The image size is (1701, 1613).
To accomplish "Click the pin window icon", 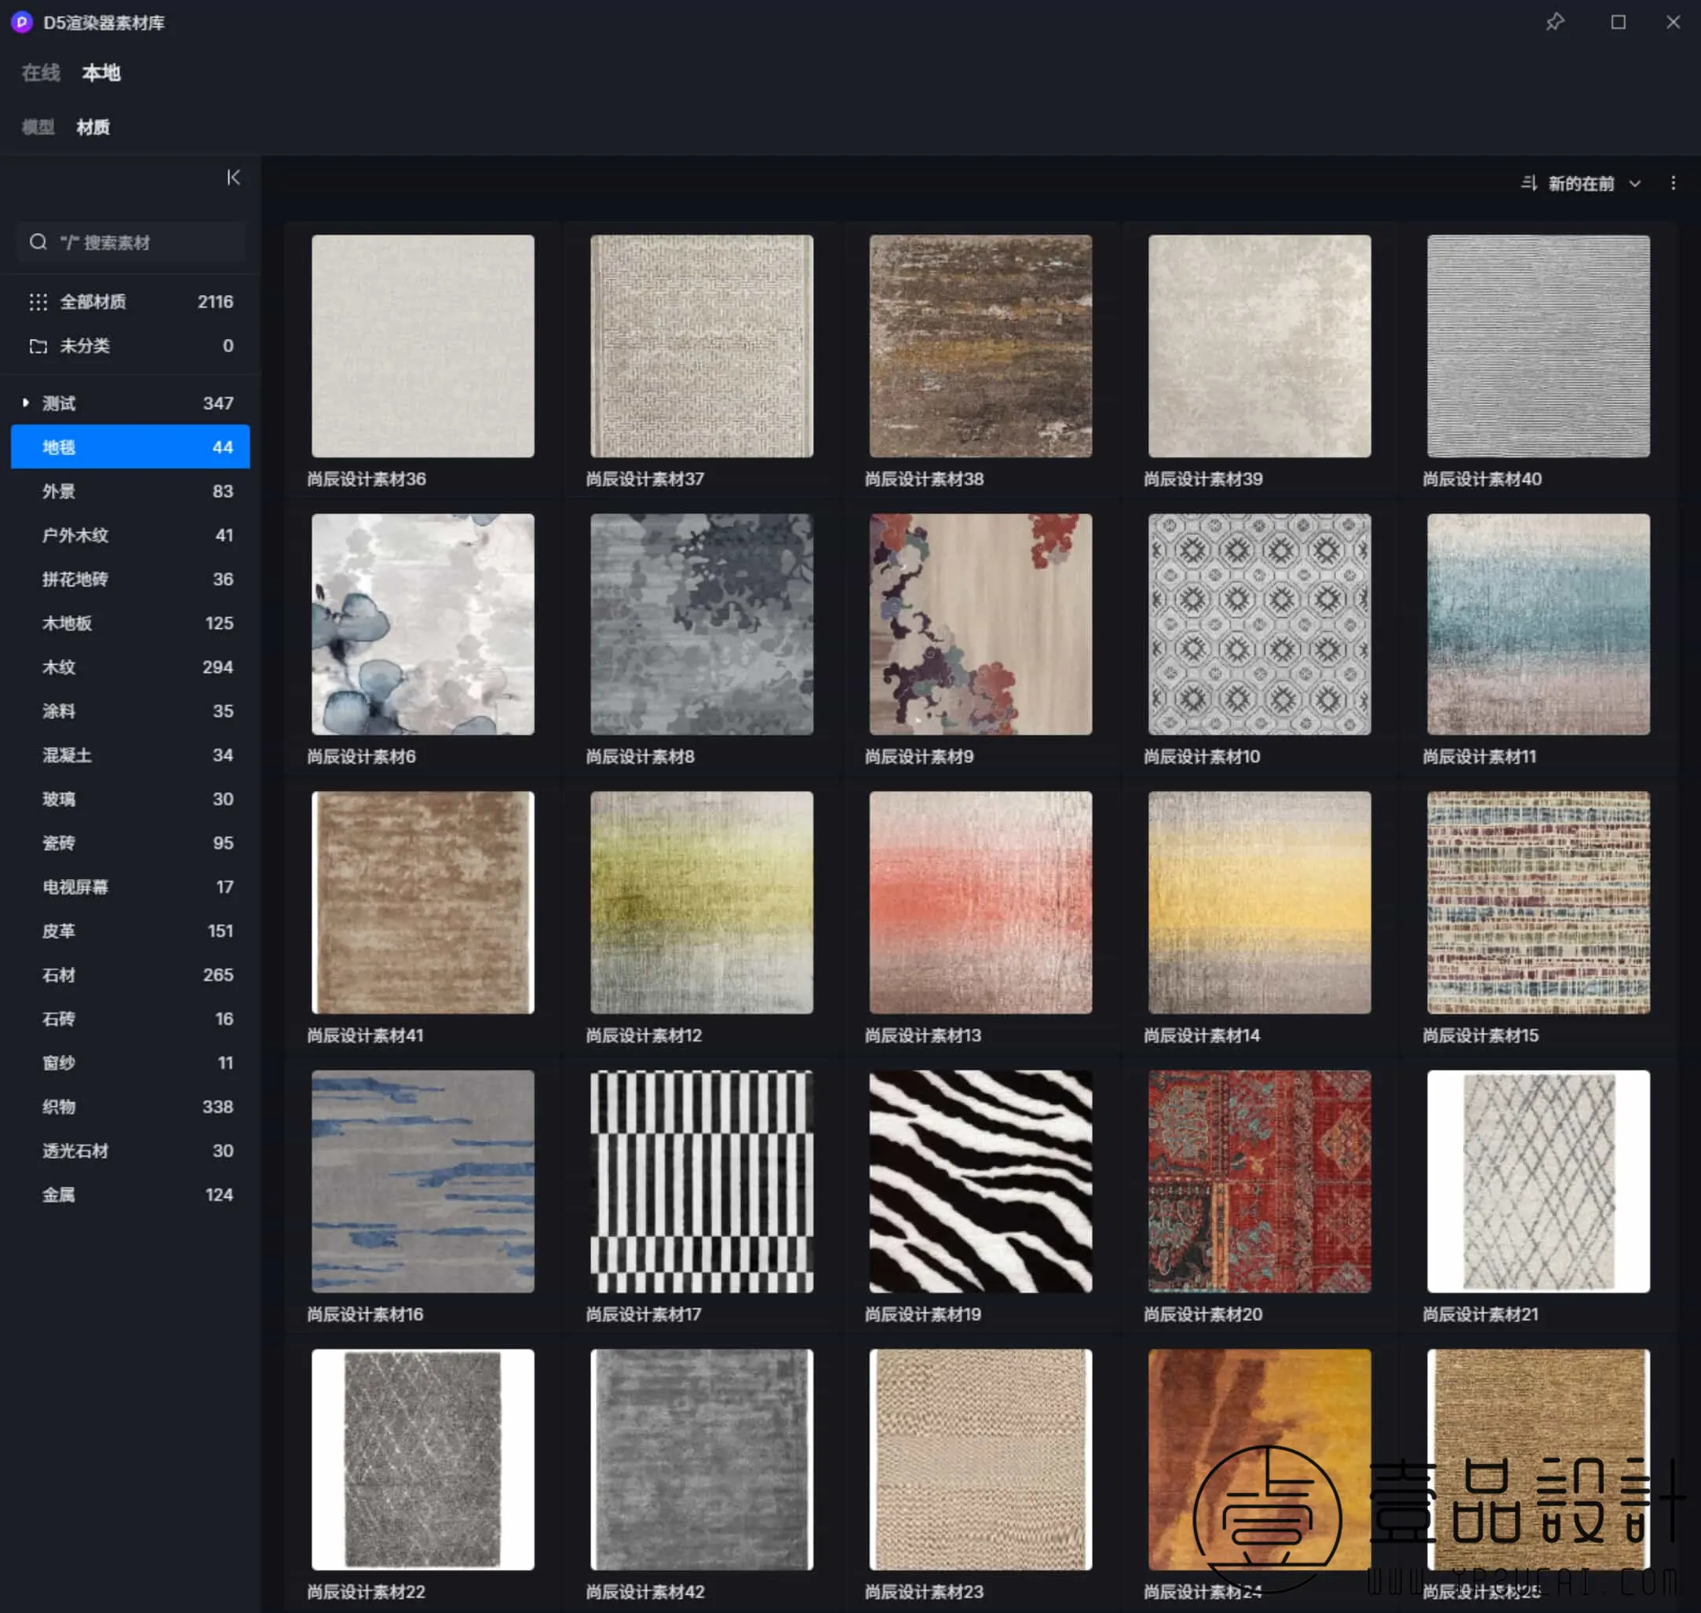I will coord(1555,22).
